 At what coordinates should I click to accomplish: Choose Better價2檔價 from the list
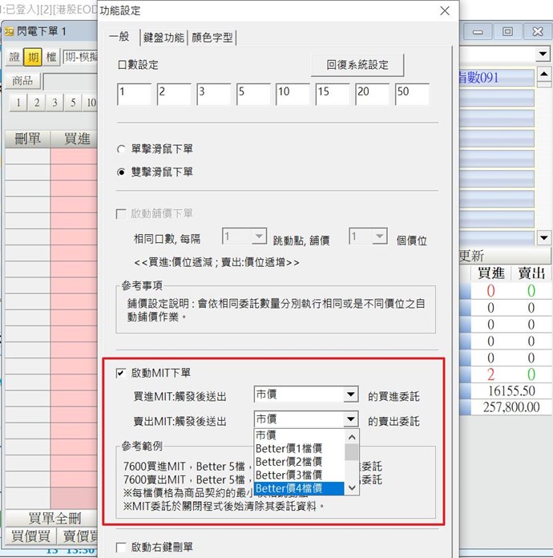pyautogui.click(x=289, y=461)
